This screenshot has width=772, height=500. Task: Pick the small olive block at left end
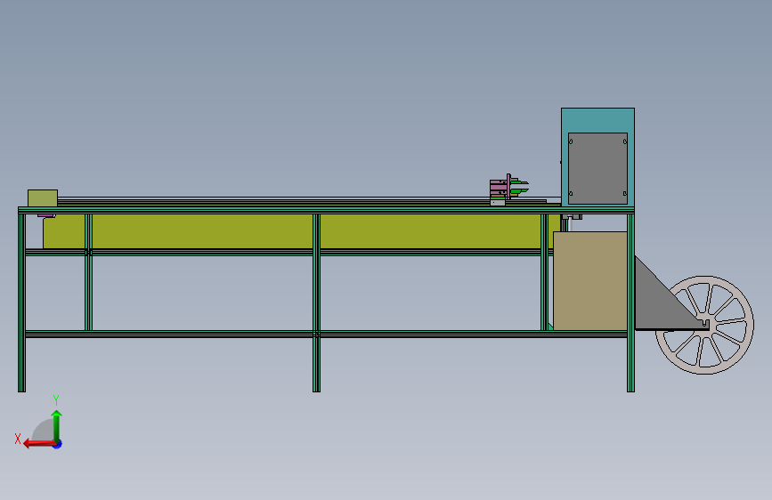(x=43, y=198)
